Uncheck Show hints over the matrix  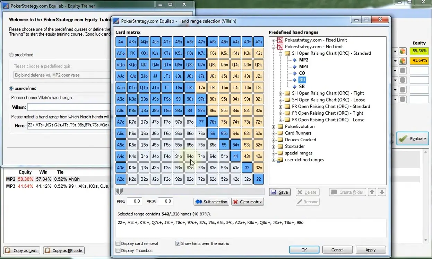178,243
